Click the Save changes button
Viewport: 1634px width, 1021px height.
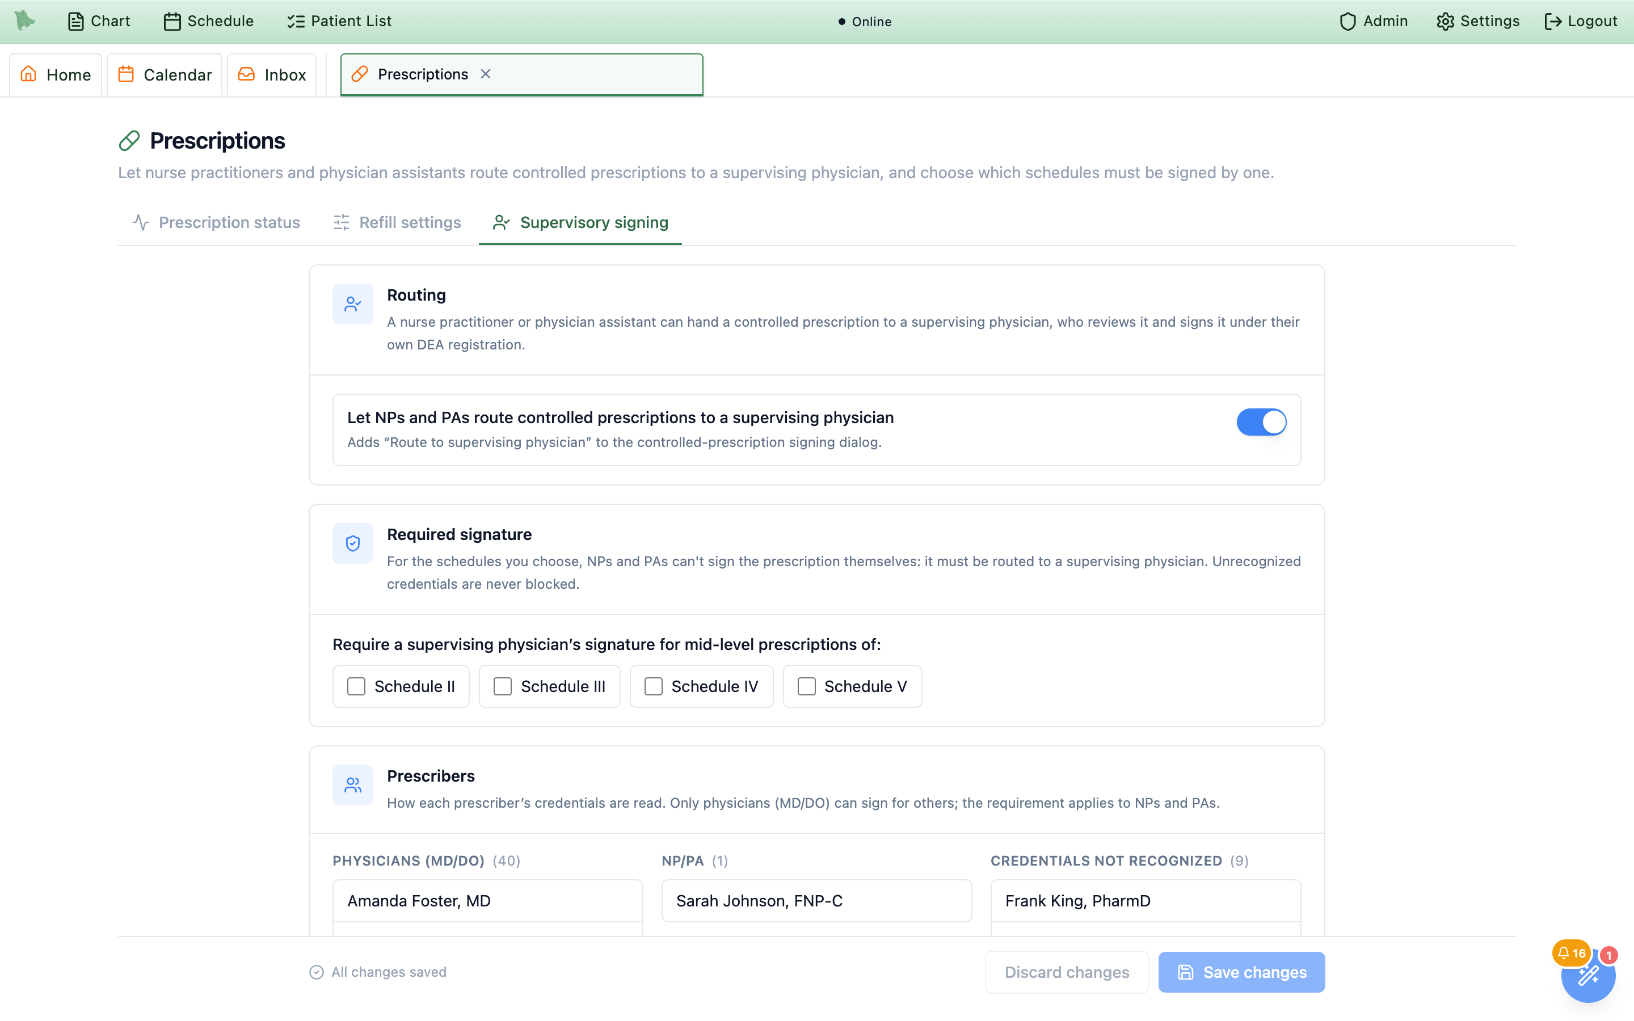click(1241, 972)
